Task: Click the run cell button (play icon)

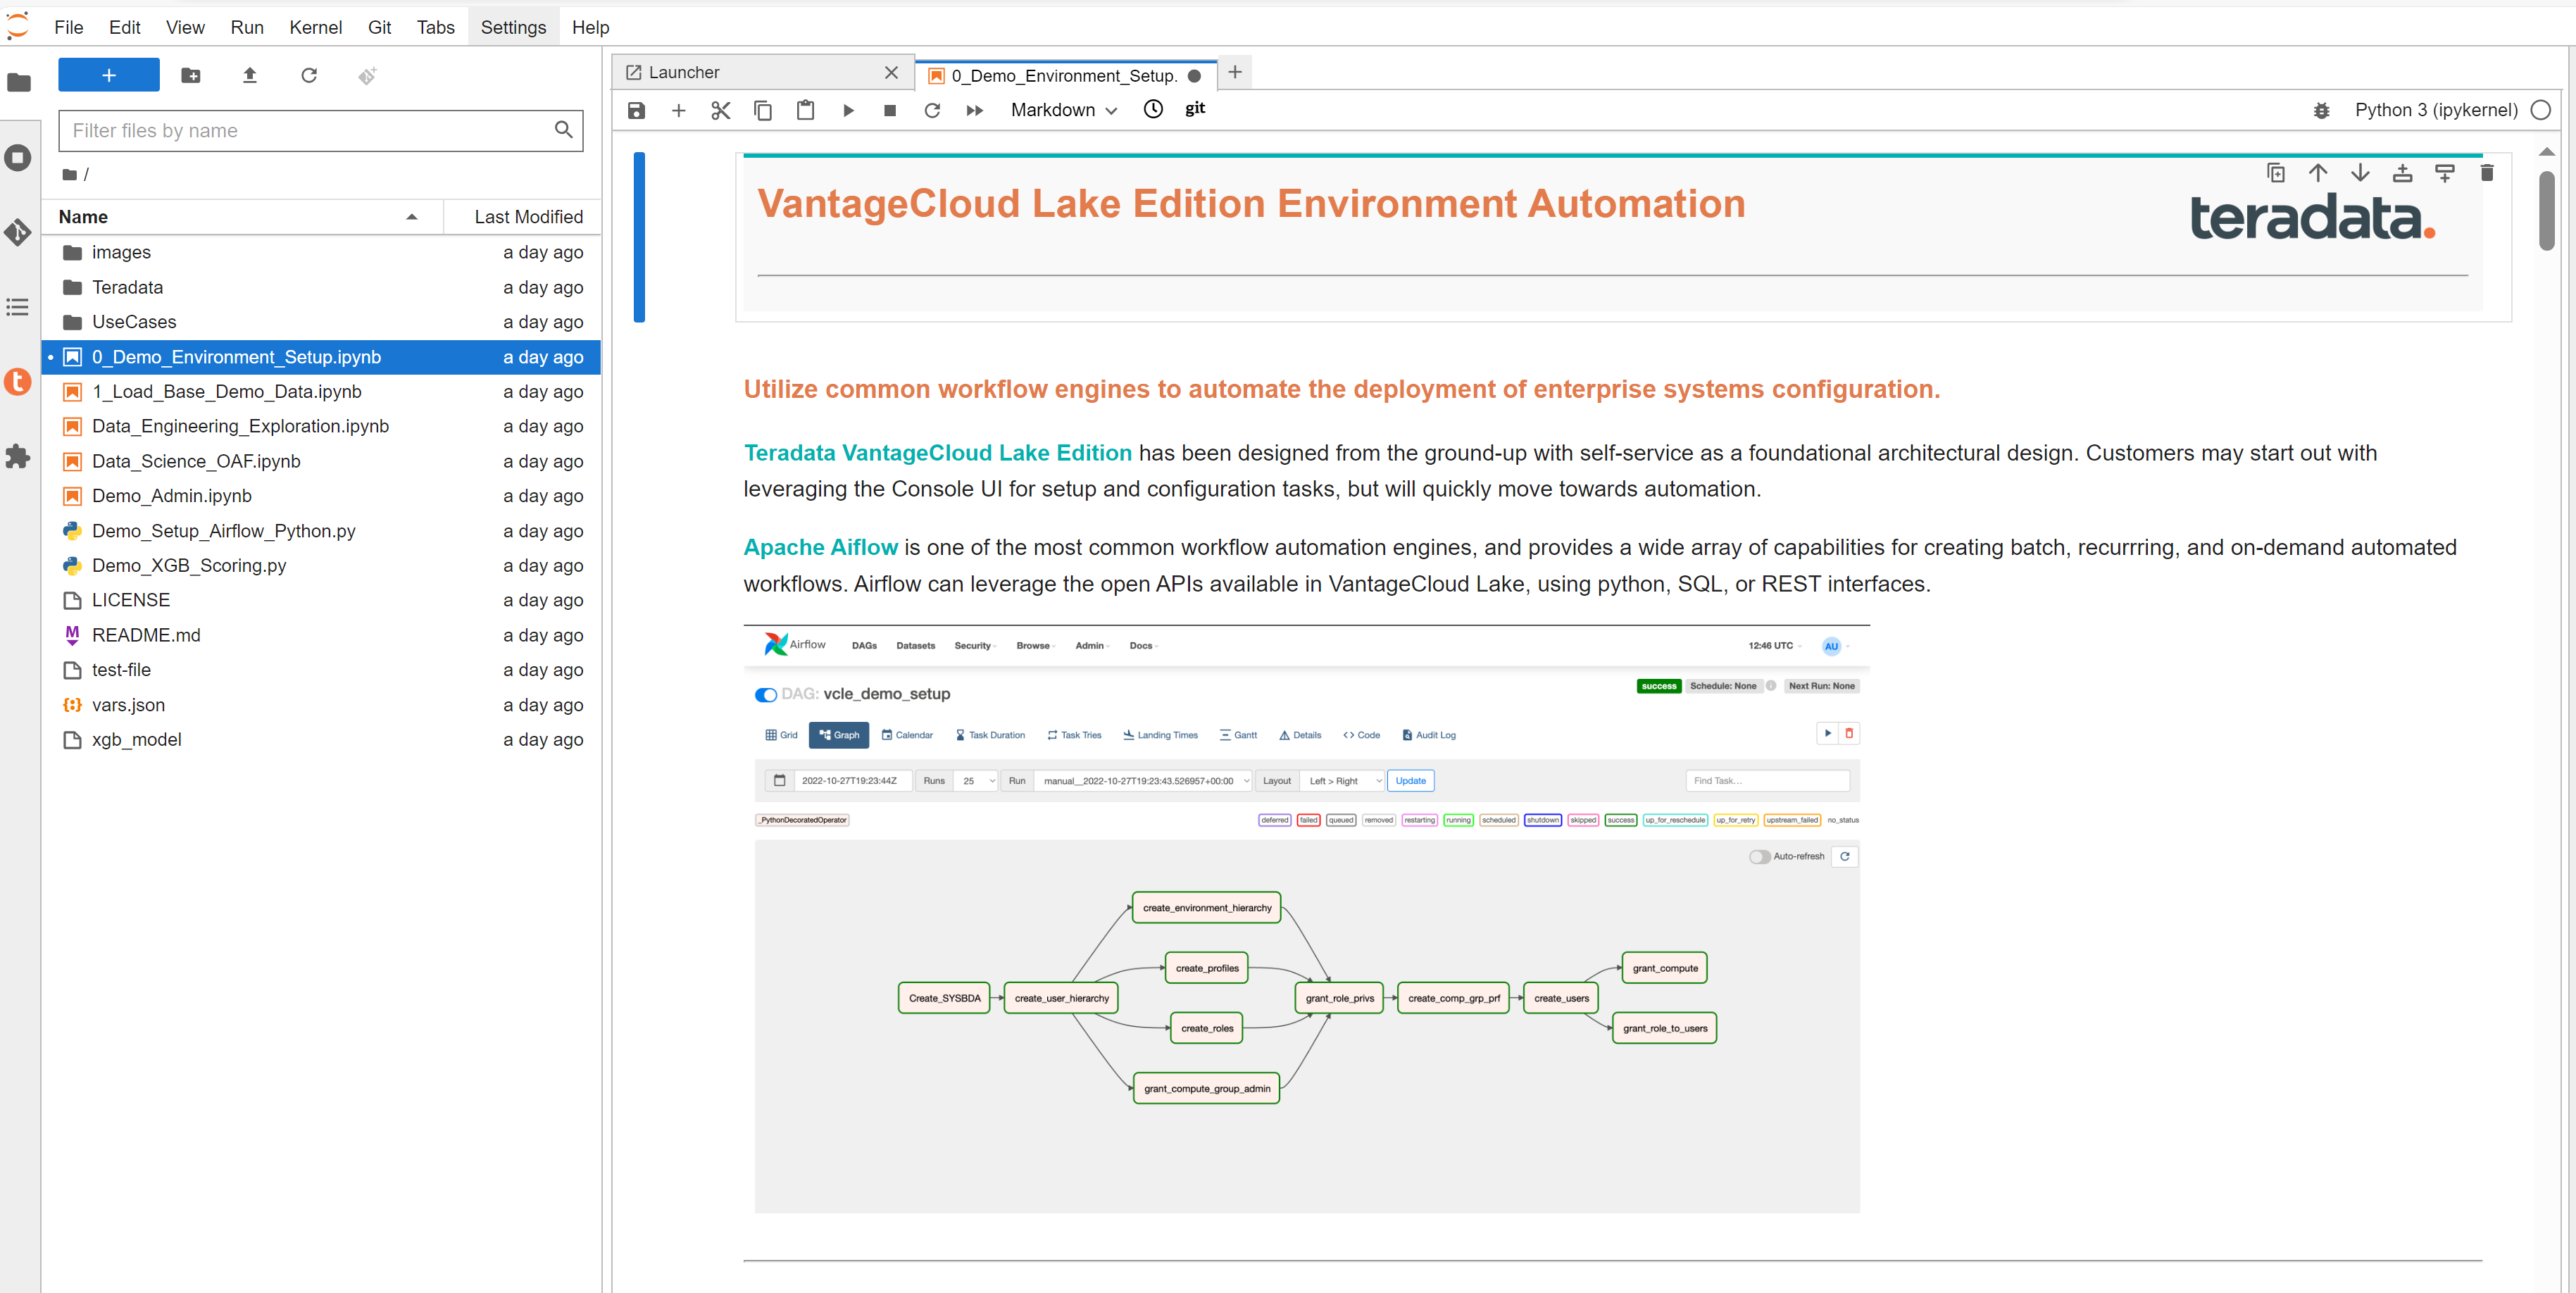Action: point(847,109)
